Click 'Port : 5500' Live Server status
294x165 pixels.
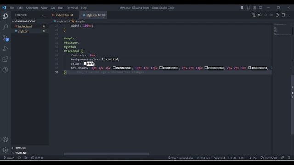point(269,158)
